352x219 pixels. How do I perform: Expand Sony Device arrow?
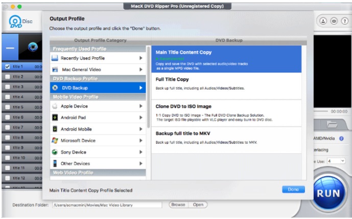point(141,152)
